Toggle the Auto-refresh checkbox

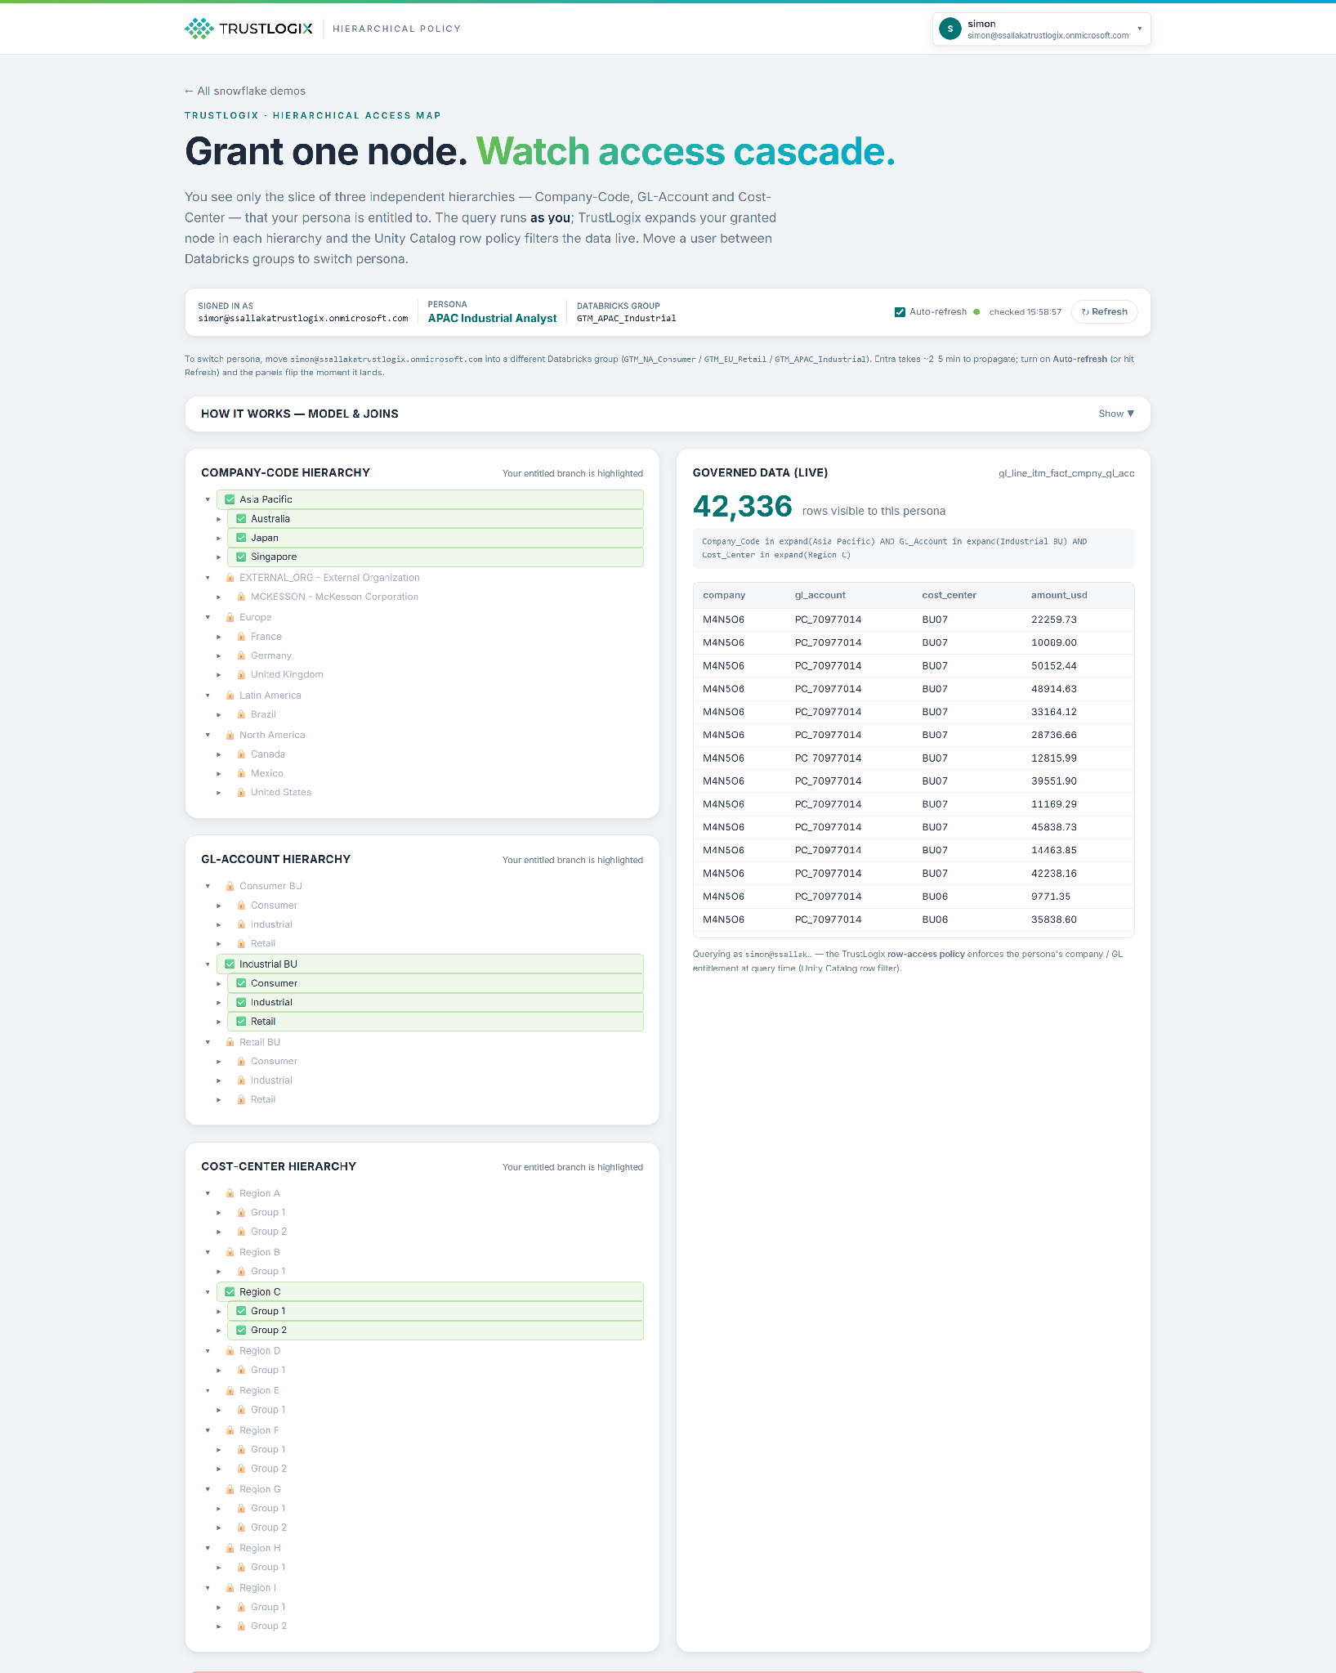(900, 312)
